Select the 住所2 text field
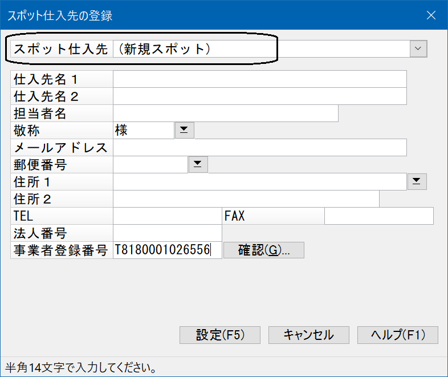Image resolution: width=448 pixels, height=377 pixels. click(246, 199)
